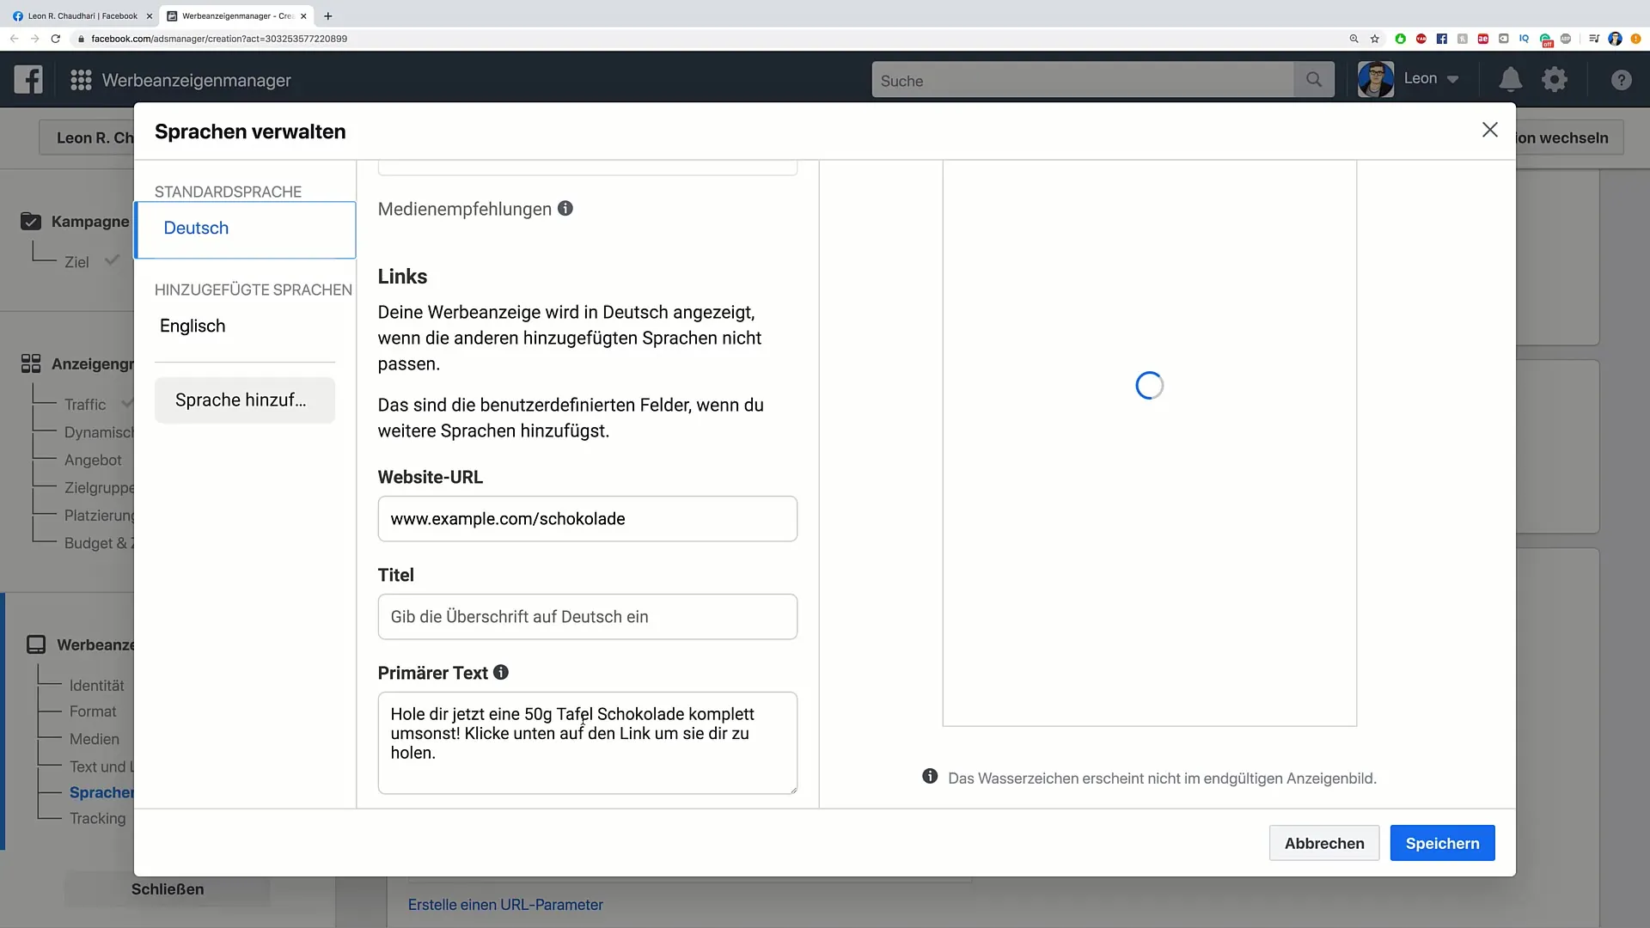Click the Titel input field

click(x=588, y=616)
